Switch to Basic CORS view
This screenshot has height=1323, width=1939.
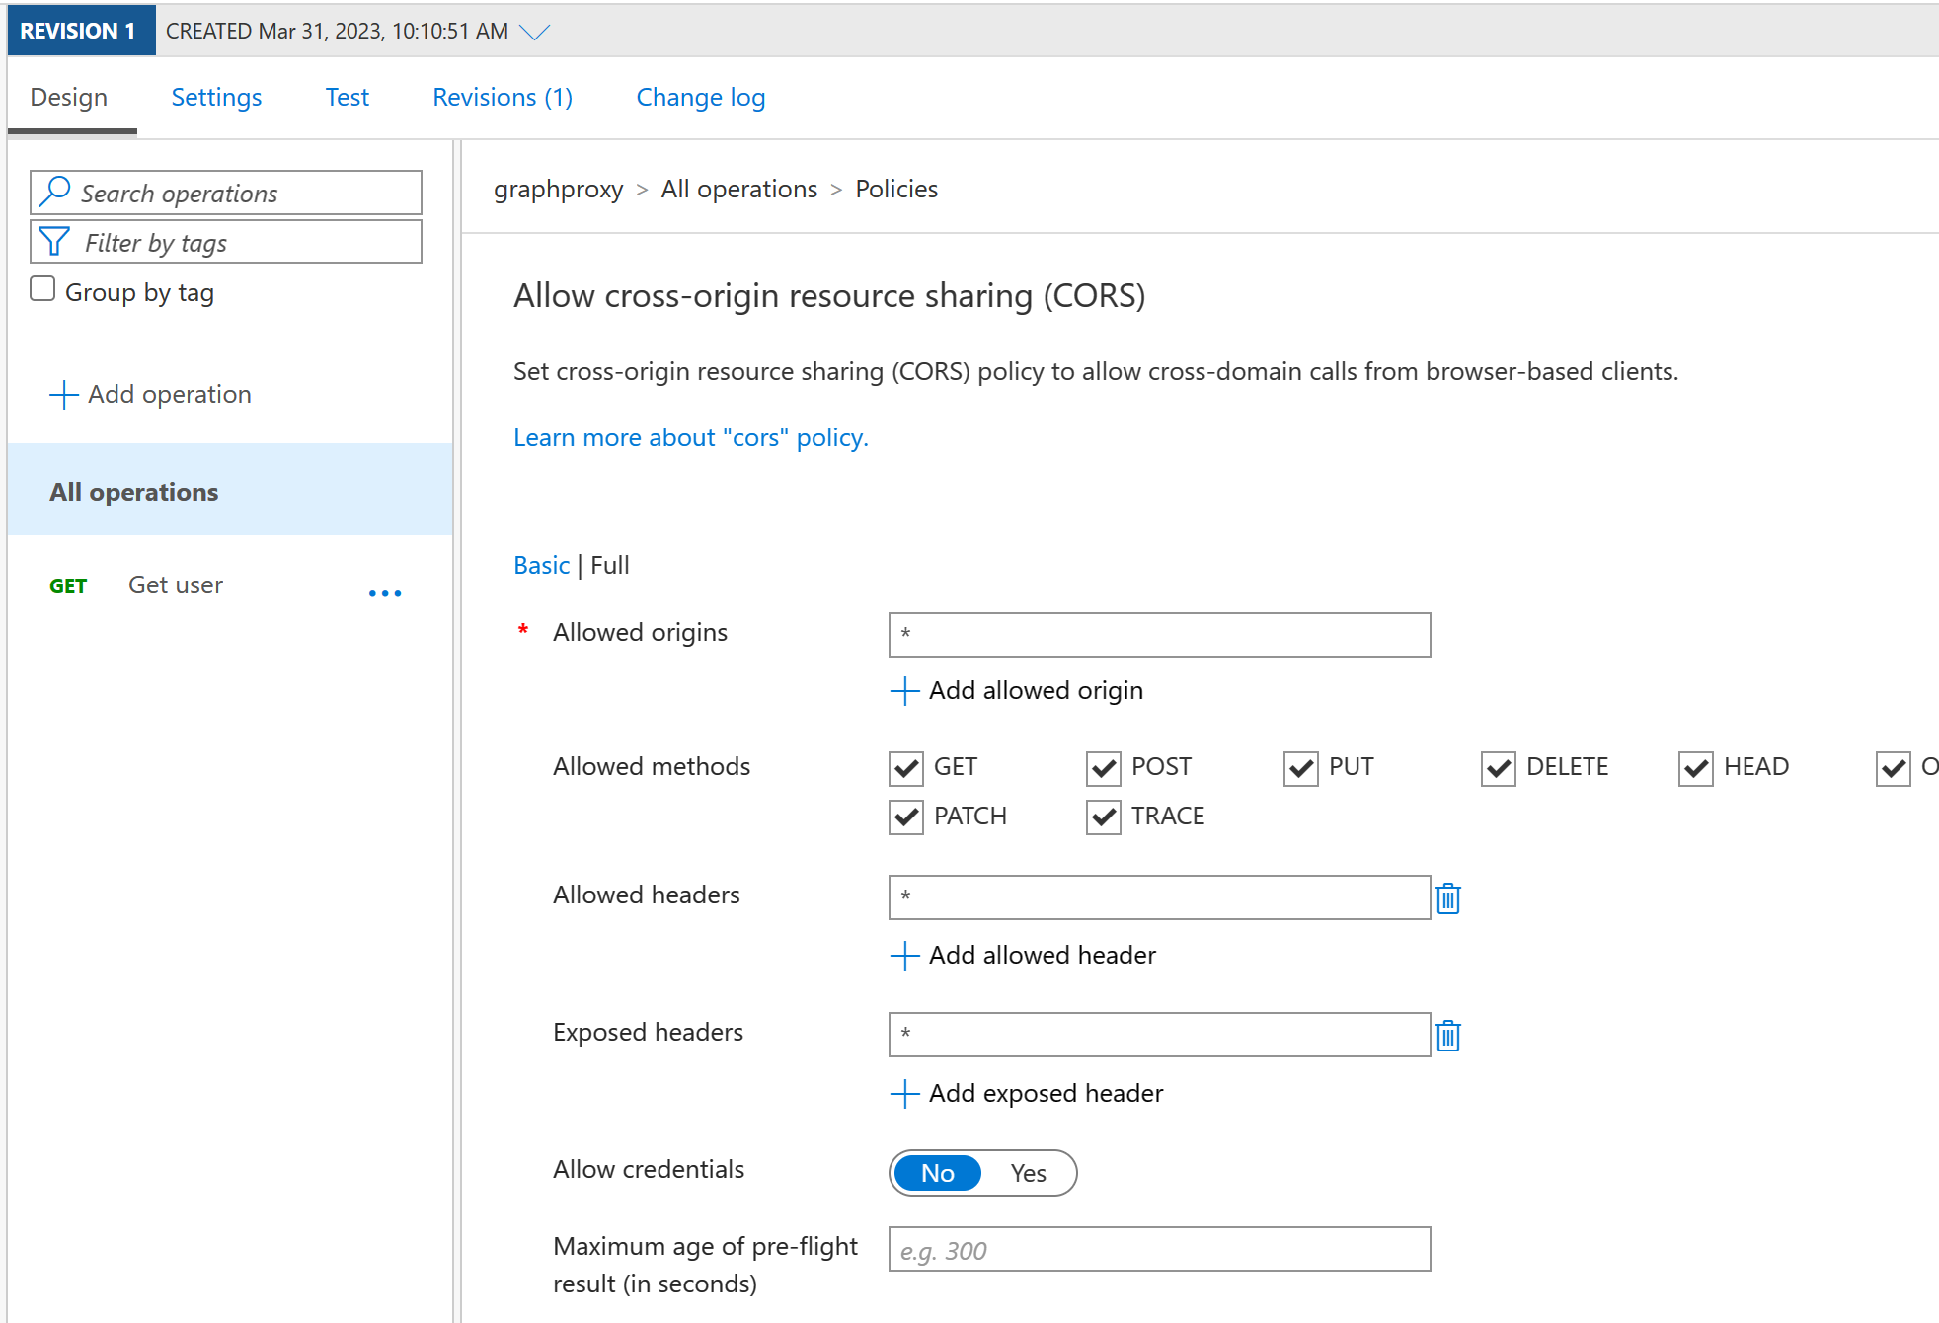(541, 565)
